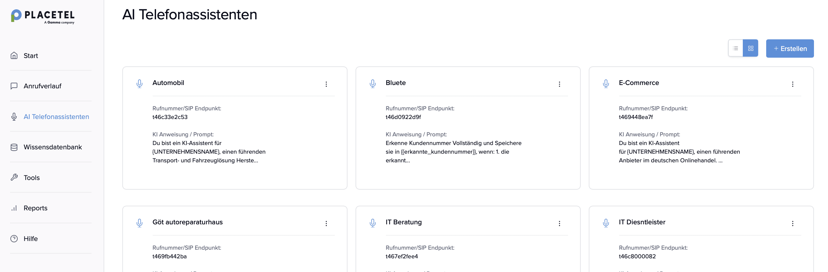Click the IT Diesntleister microphone icon
828x272 pixels.
606,223
